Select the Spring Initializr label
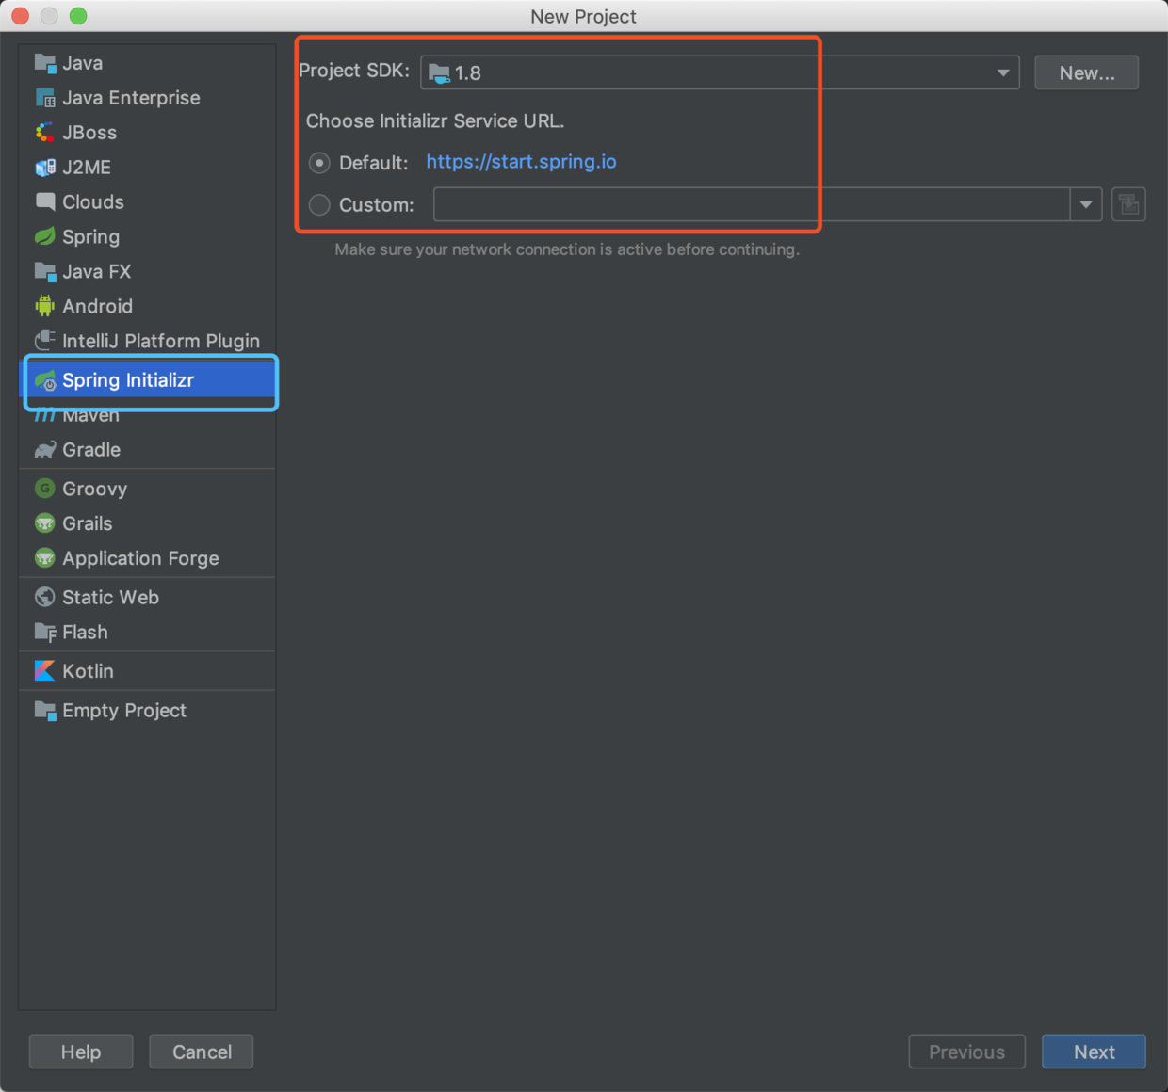Screen dimensions: 1168x1092 [x=128, y=380]
